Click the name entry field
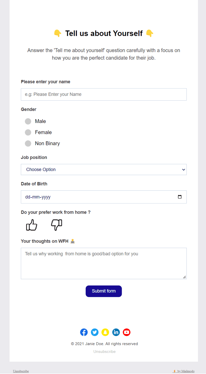 pos(104,94)
